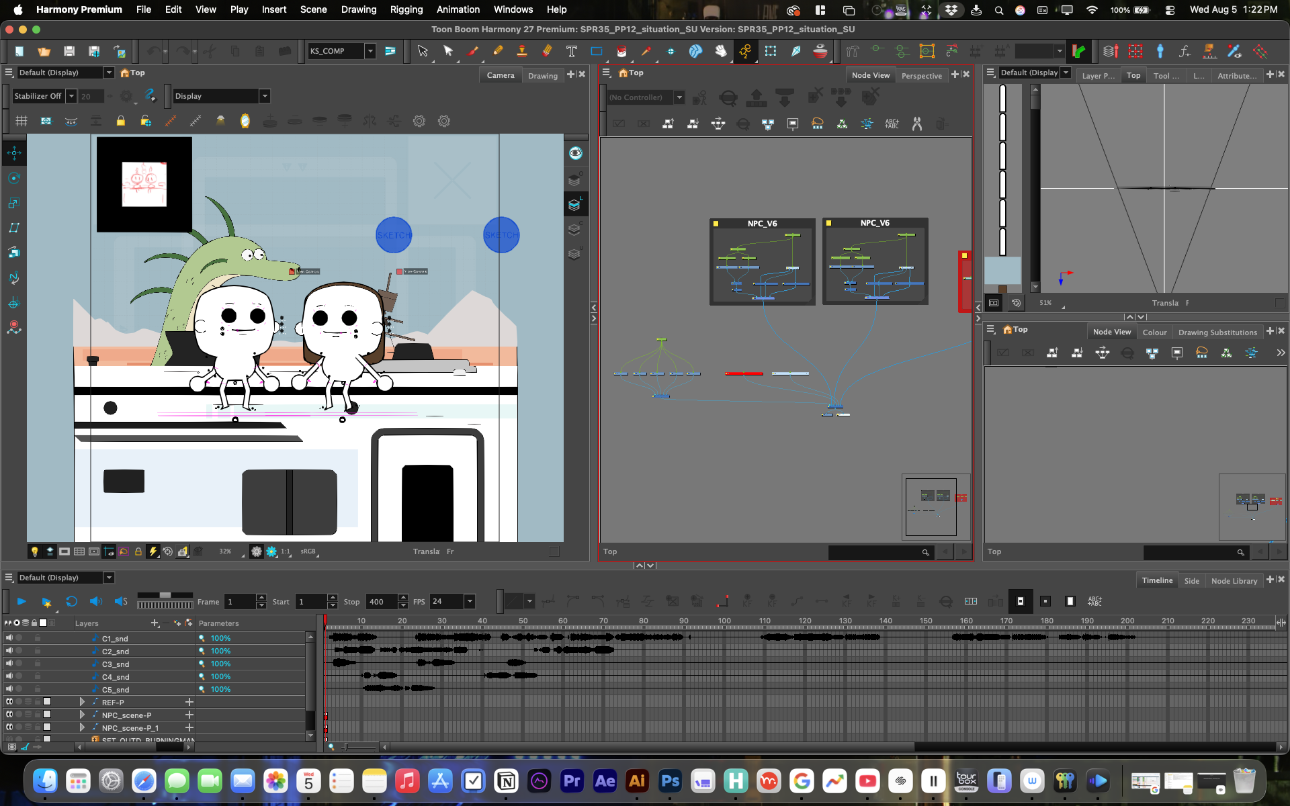Click the Save icon in the File toolbar
This screenshot has height=806, width=1290.
(x=69, y=51)
